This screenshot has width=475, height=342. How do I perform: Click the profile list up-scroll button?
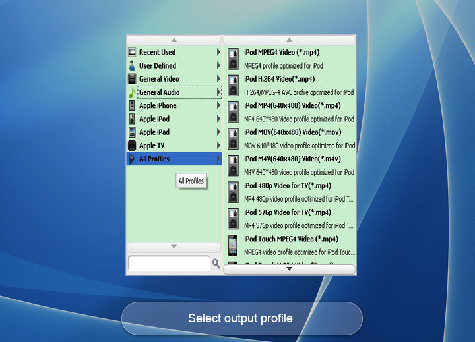click(290, 40)
